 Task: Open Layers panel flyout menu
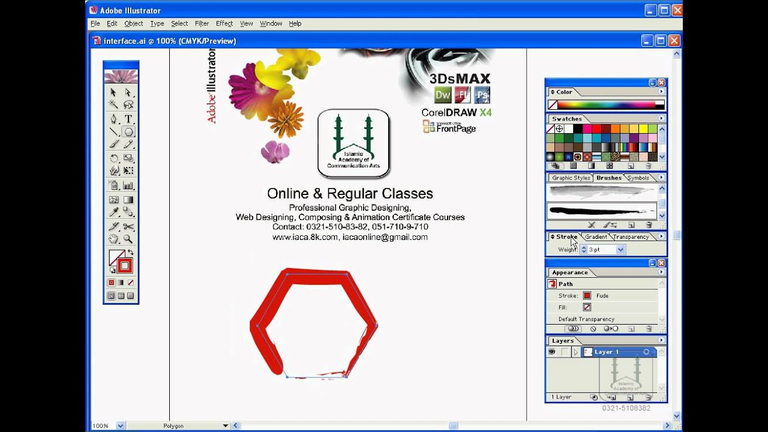click(x=661, y=340)
